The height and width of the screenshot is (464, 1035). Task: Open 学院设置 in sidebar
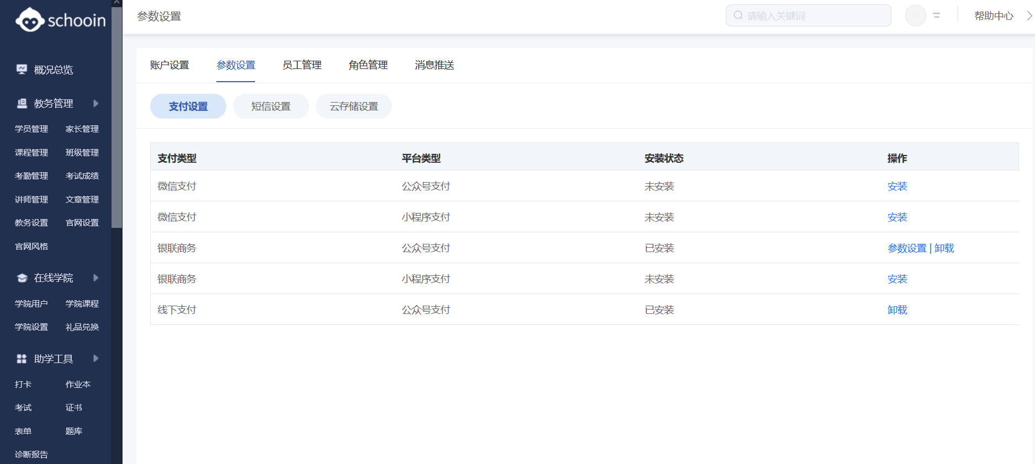[x=31, y=327]
